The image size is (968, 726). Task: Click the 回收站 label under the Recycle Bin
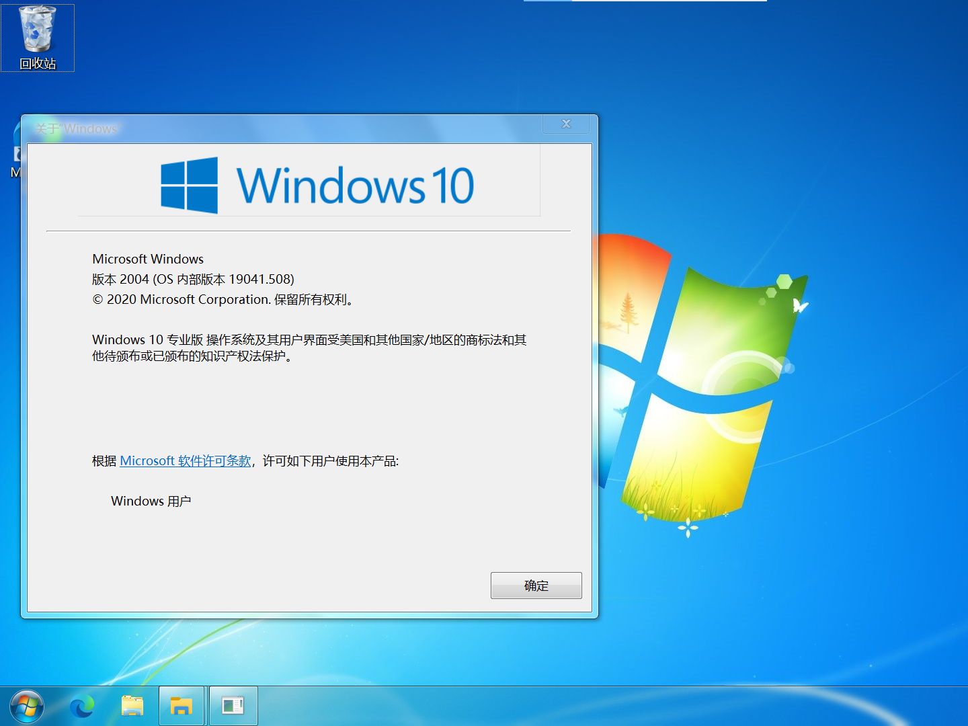38,63
